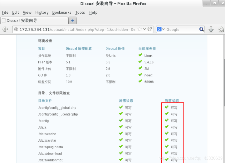Screen dimensions: 225x163
Task: Click the 类Unix value
Action: (111, 56)
